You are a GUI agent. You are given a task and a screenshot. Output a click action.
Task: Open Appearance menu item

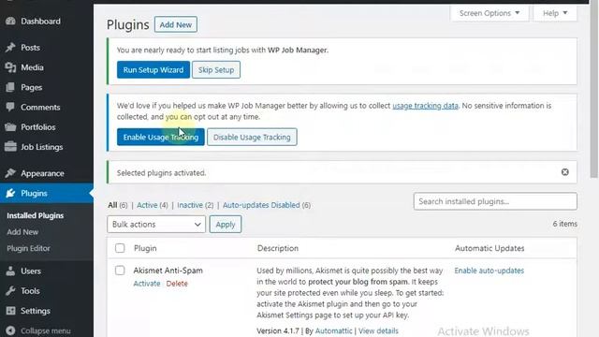coord(42,173)
